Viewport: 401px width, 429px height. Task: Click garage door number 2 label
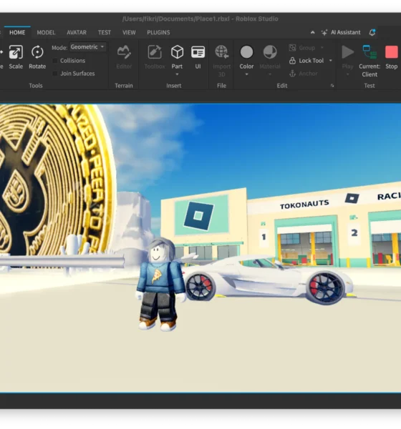354,233
